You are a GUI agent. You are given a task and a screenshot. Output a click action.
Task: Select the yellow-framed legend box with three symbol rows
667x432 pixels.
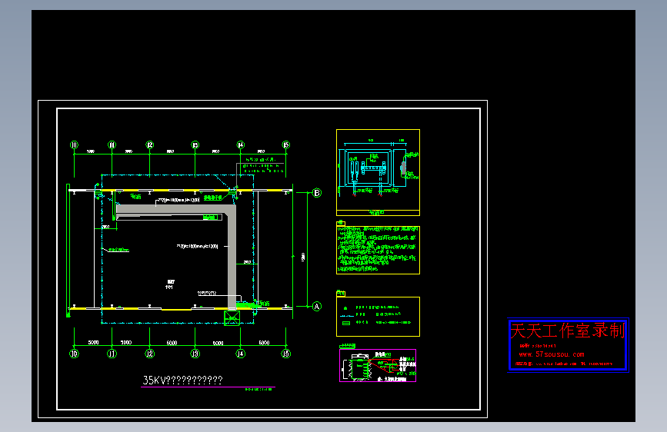[378, 317]
